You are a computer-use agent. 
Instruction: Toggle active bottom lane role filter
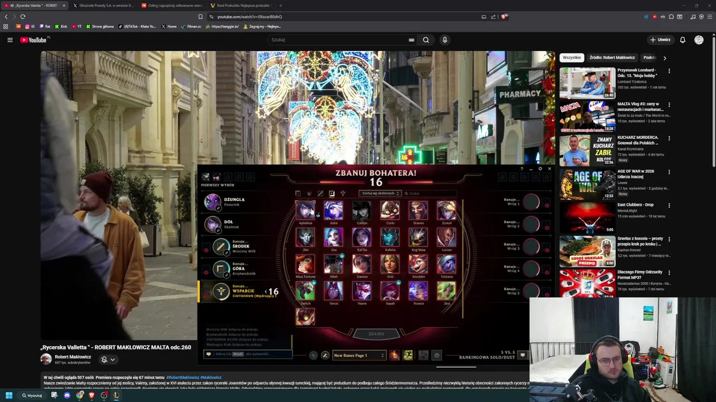pyautogui.click(x=331, y=193)
